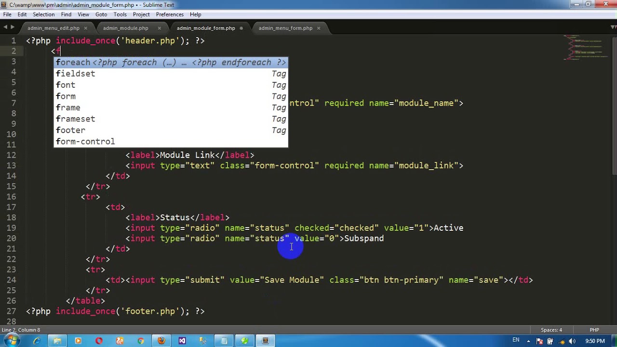
Task: Open the File menu
Action: tap(7, 14)
